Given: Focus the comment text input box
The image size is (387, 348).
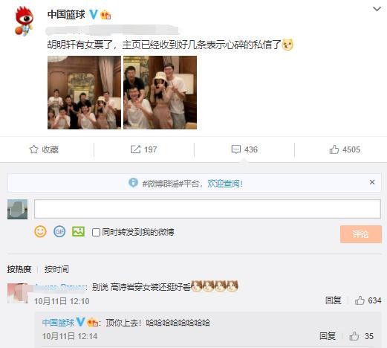Looking at the screenshot, I should tap(207, 209).
